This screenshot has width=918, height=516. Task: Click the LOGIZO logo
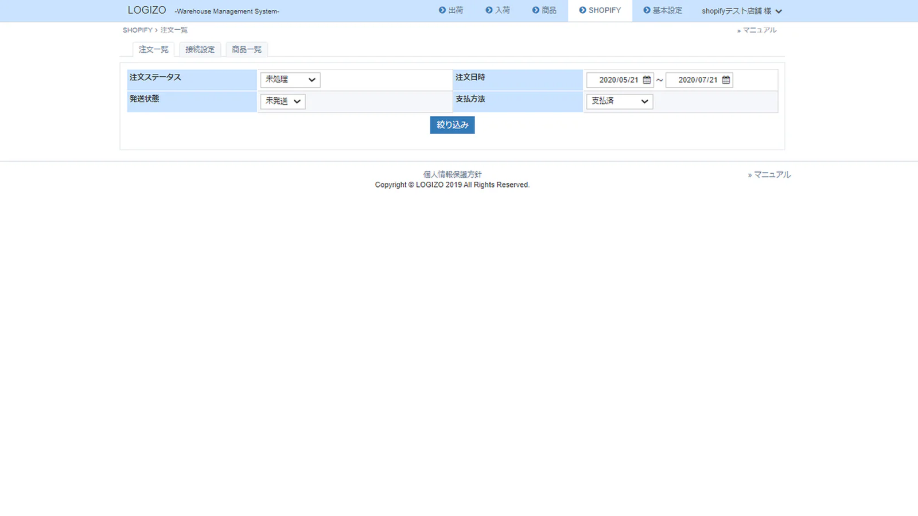click(x=147, y=10)
